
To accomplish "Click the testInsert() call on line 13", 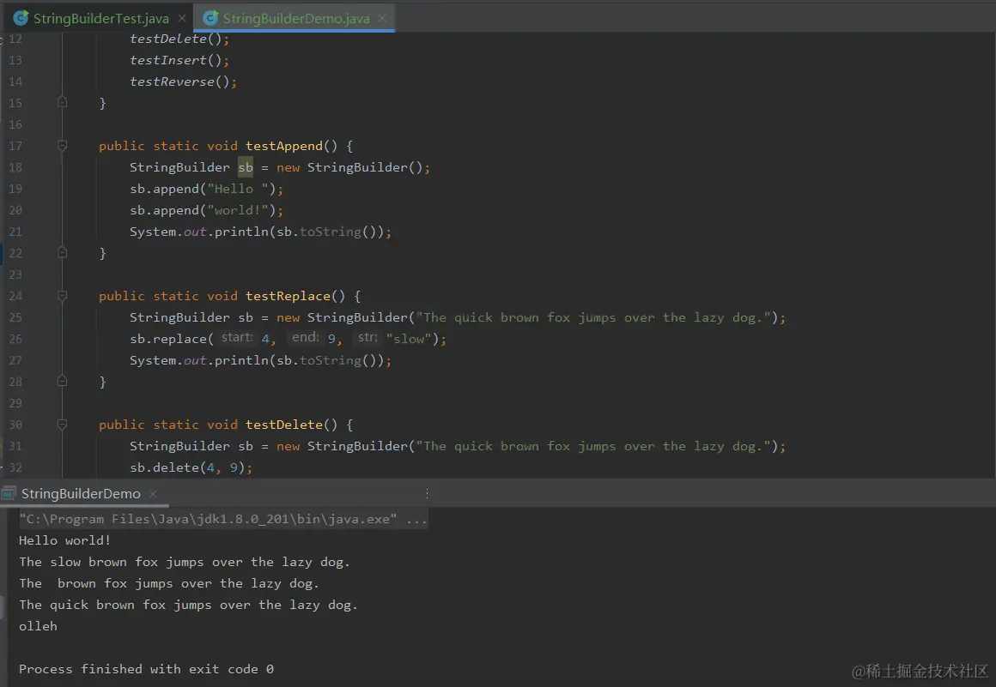I will tap(179, 60).
